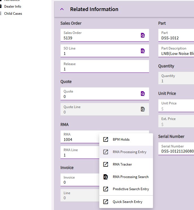Click the Serial Number input field
194x210 pixels.
[x=177, y=151]
